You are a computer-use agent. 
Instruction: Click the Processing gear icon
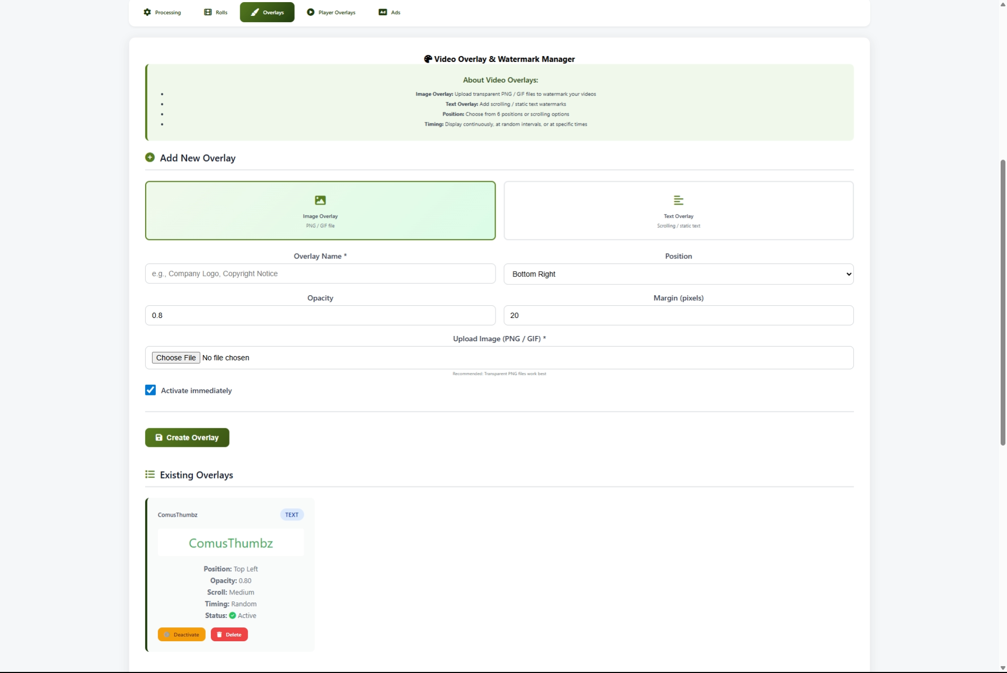tap(147, 12)
